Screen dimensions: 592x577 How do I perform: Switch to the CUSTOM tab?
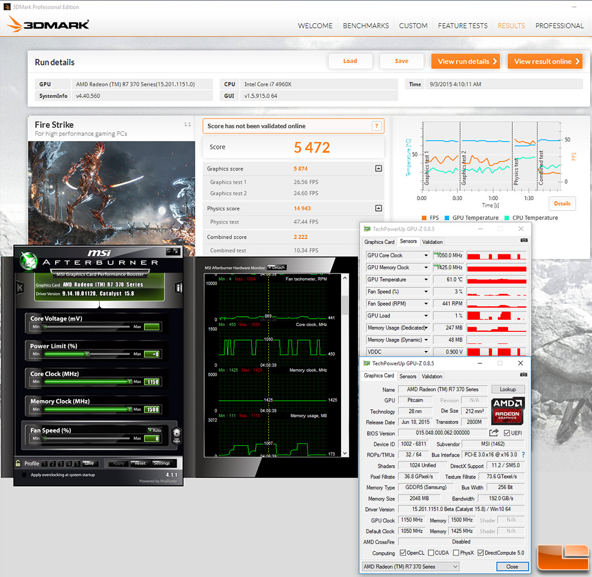point(413,25)
